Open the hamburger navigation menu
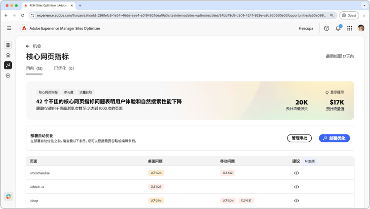This screenshot has height=209, width=370. click(9, 28)
